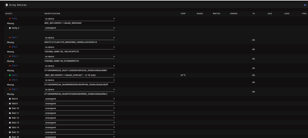
Task: Click the red X status icon for Disk 4
Action: point(10,66)
